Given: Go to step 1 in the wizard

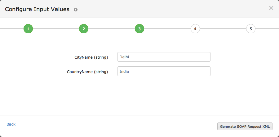Looking at the screenshot, I should [28, 29].
